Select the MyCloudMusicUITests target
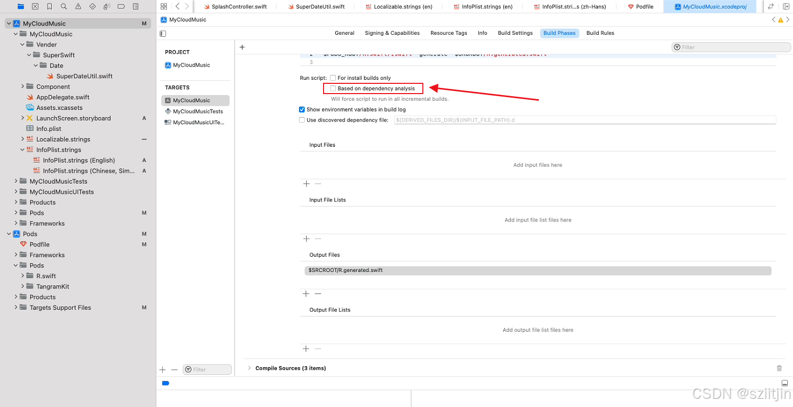The image size is (793, 407). pyautogui.click(x=195, y=122)
